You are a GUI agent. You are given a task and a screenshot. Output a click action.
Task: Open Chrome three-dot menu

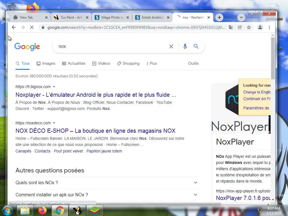[269, 27]
